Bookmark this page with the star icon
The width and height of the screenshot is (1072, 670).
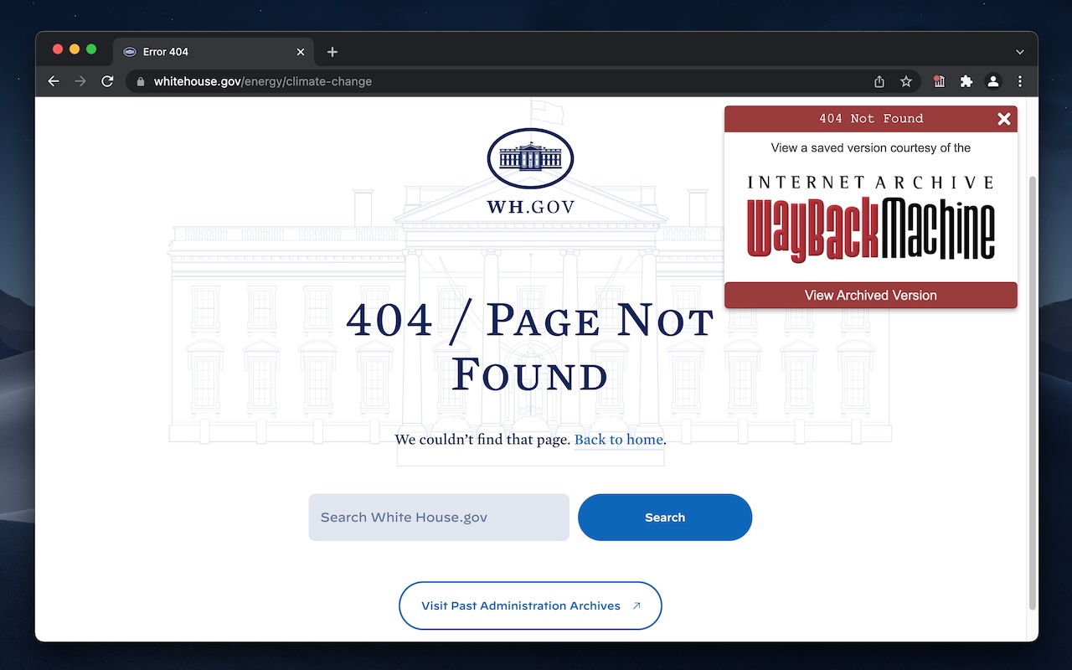pos(906,81)
